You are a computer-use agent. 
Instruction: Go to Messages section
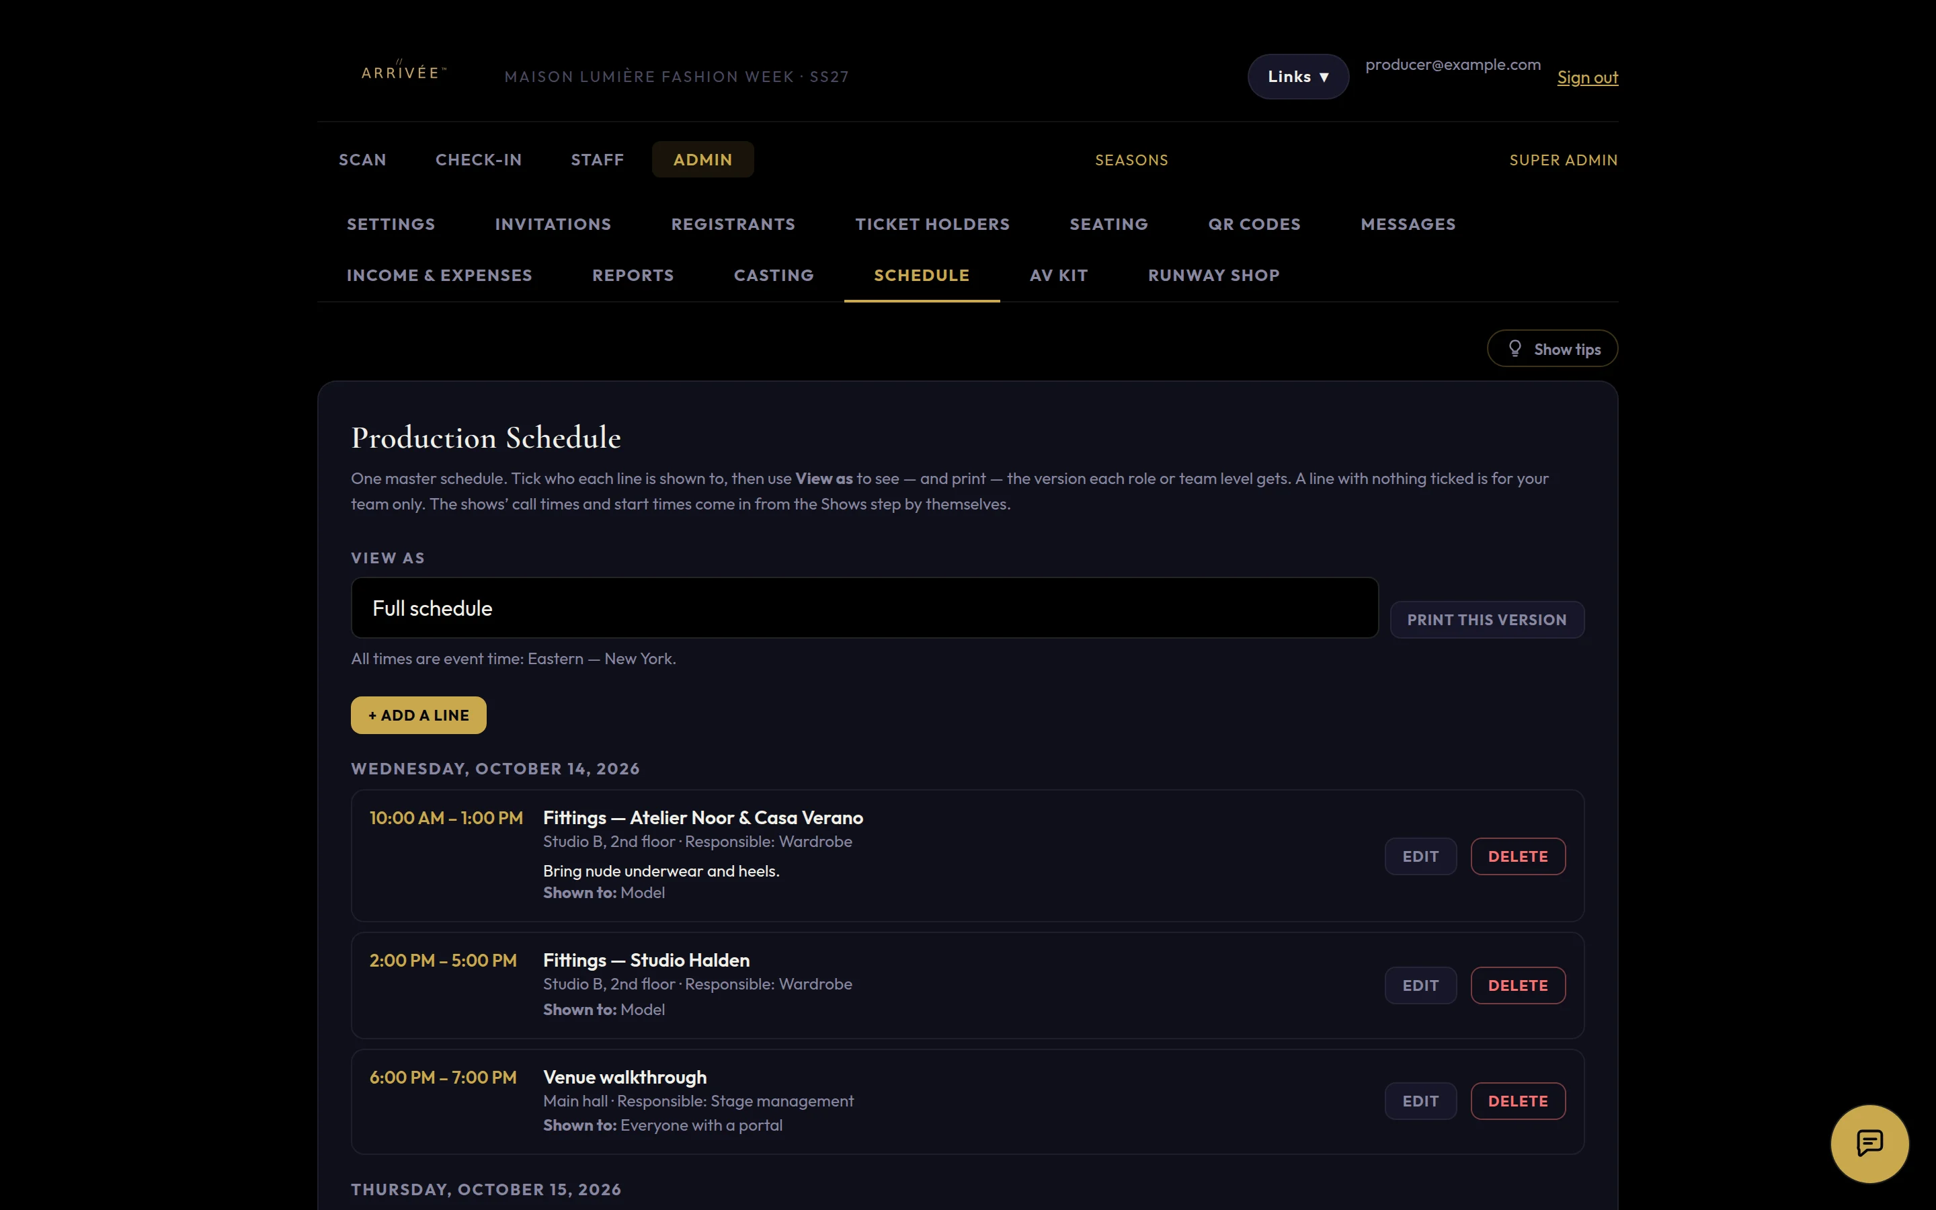[1408, 224]
